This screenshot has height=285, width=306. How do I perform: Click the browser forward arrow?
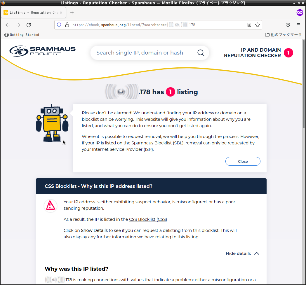pos(18,25)
